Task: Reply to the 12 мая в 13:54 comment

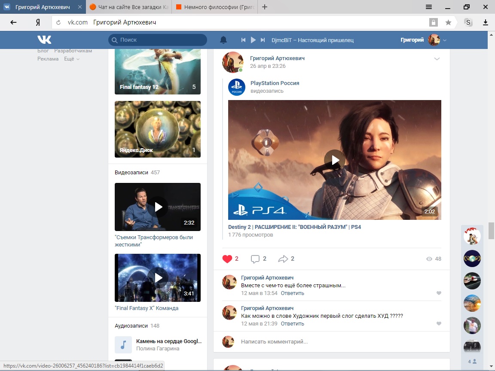Action: point(292,293)
